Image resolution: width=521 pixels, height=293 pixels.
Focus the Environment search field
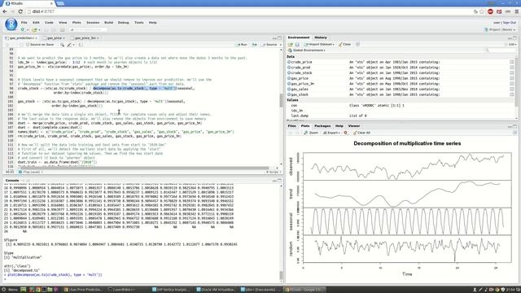(x=500, y=50)
